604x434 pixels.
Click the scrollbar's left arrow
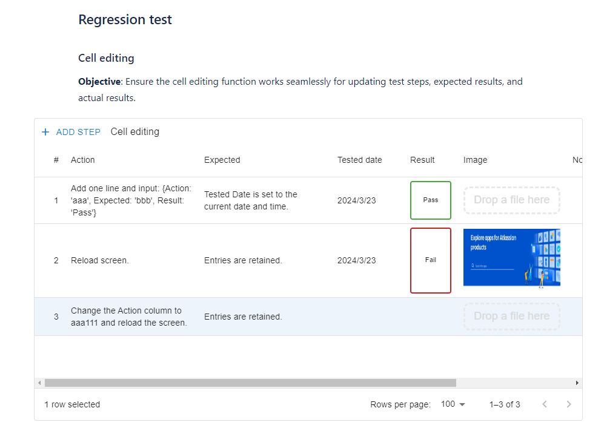coord(39,383)
